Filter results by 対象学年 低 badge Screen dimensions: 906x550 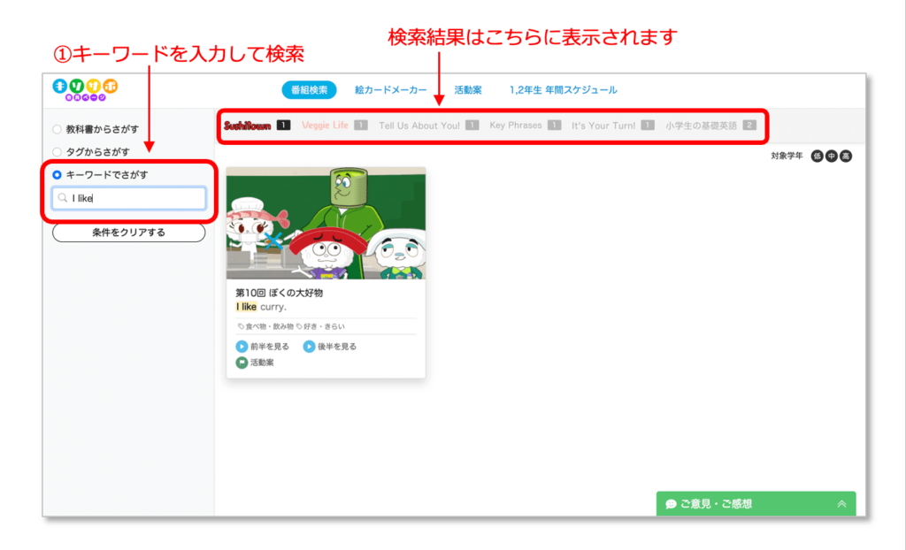tap(818, 157)
